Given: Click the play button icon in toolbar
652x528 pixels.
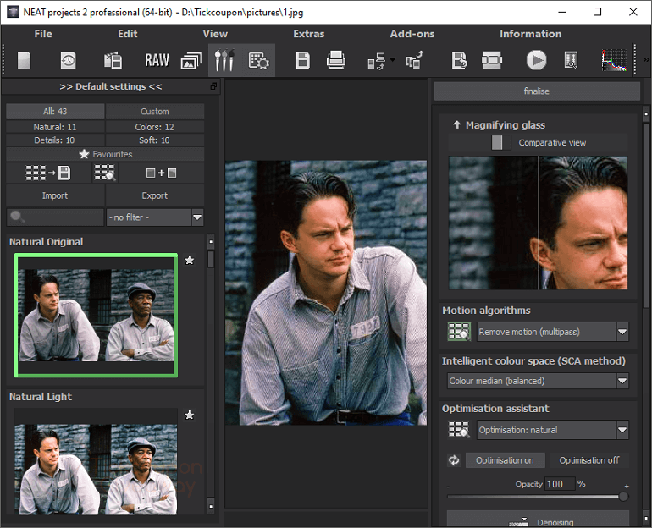Looking at the screenshot, I should (x=536, y=60).
